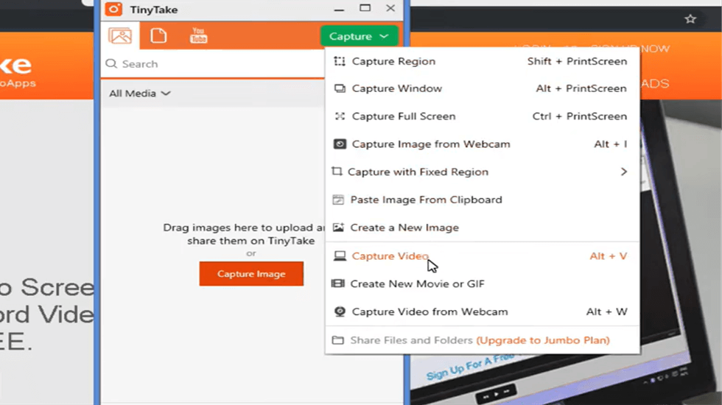
Task: Maximize the TinyTake window
Action: point(365,8)
